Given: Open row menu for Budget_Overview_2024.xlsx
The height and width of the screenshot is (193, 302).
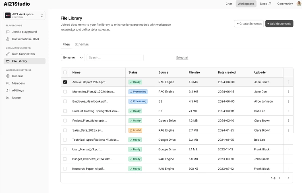Looking at the screenshot, I should [288, 159].
